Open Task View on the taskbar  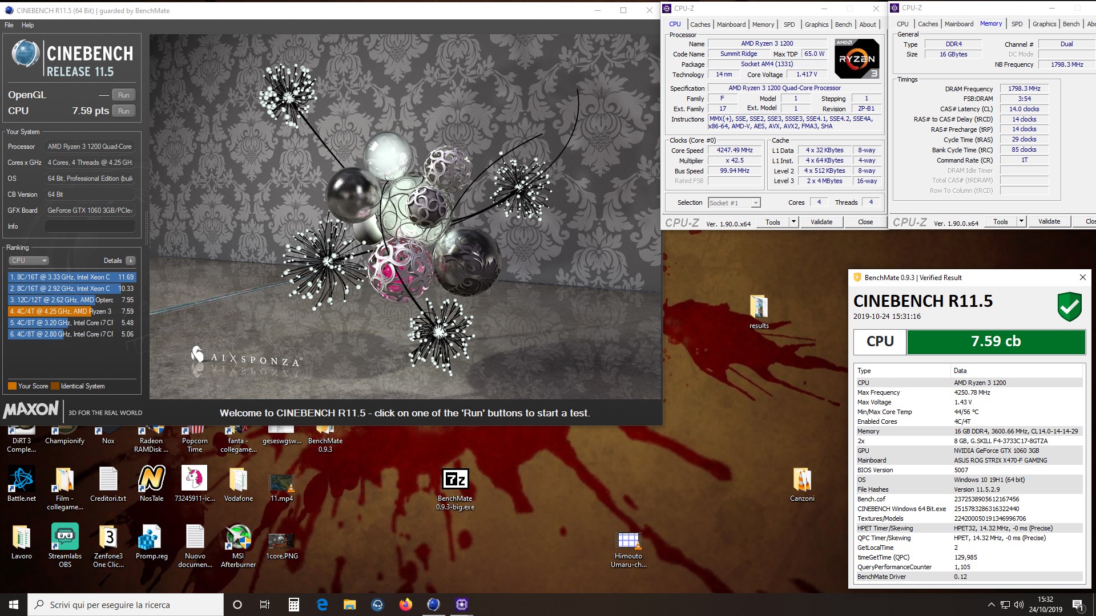pos(265,605)
